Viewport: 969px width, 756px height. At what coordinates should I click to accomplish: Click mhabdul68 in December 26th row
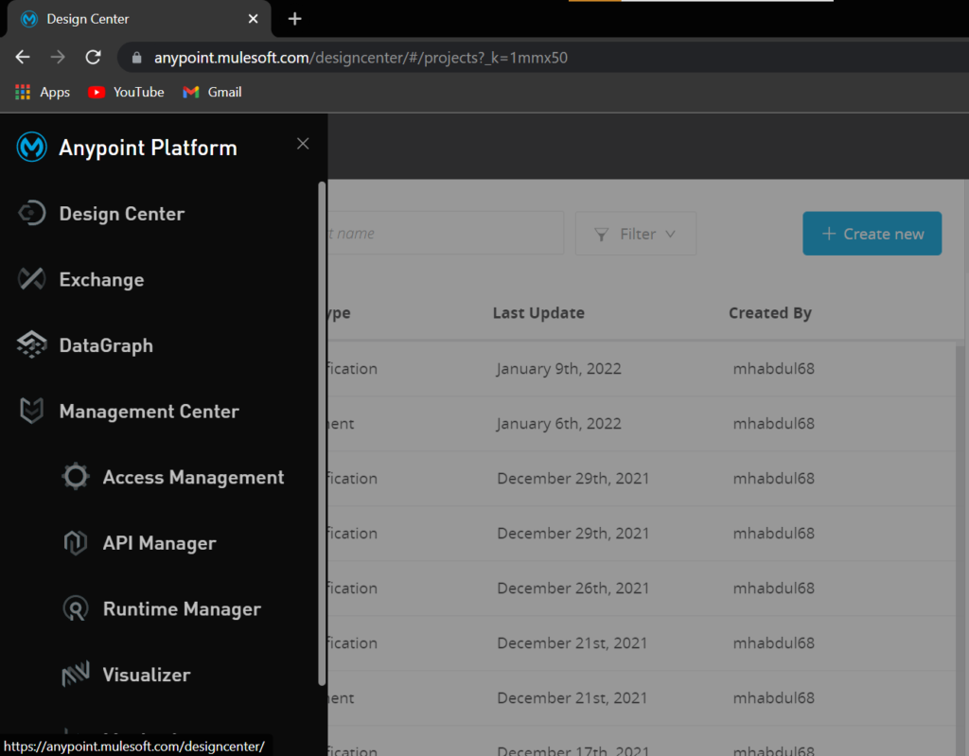(x=774, y=588)
